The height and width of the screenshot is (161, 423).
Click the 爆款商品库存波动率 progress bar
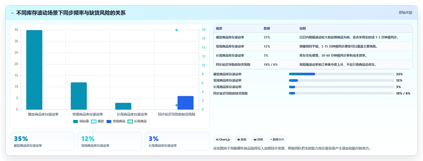tap(341, 74)
